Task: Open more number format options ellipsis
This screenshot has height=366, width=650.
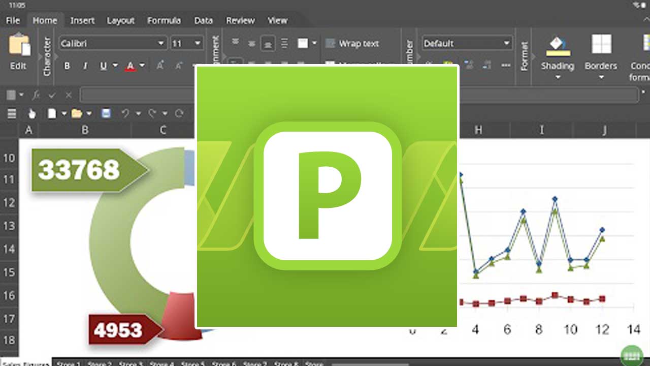Action: pyautogui.click(x=506, y=66)
